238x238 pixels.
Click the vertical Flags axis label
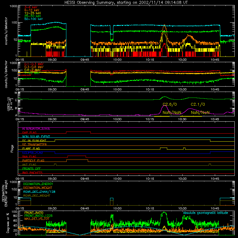12,148
